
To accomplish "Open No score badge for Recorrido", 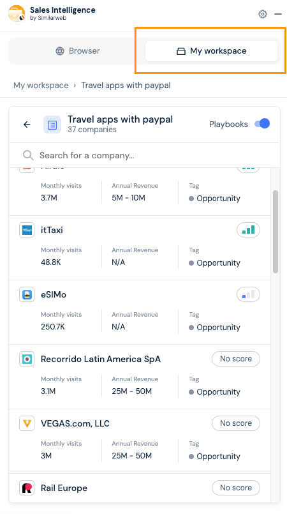I will pos(236,359).
